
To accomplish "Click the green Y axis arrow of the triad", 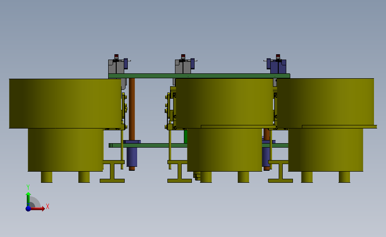I will [x=28, y=200].
